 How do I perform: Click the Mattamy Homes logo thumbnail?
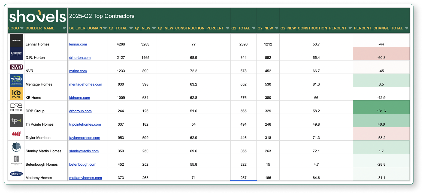pos(16,174)
